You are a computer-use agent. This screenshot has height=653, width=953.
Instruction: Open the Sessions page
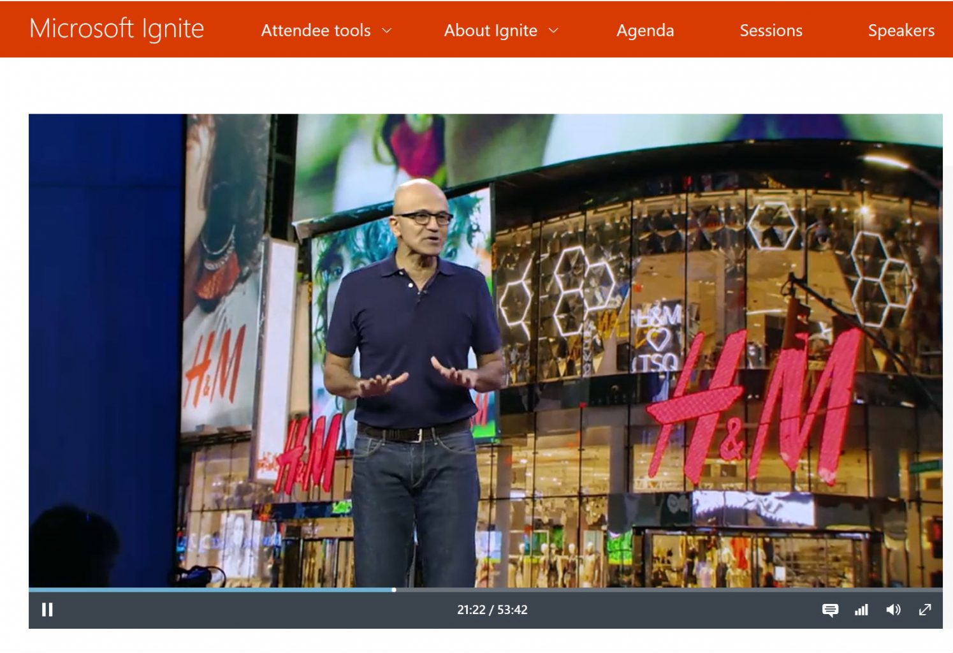click(770, 30)
